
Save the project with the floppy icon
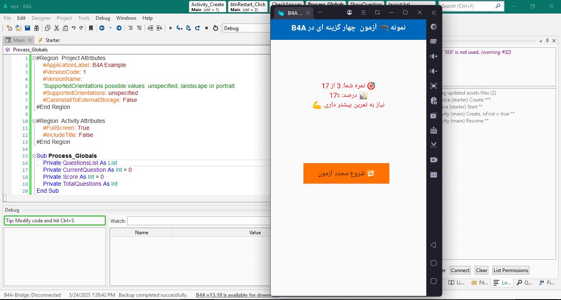click(x=28, y=28)
